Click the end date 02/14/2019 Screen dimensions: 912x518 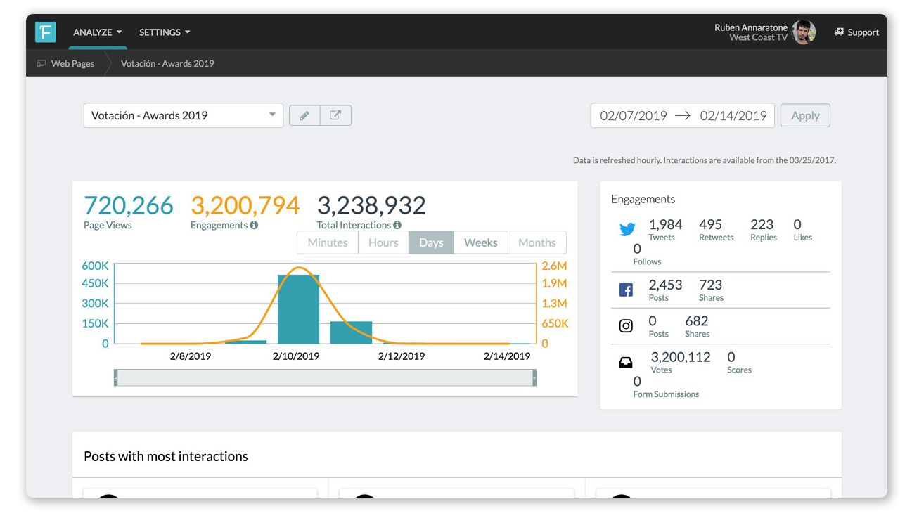pyautogui.click(x=733, y=116)
